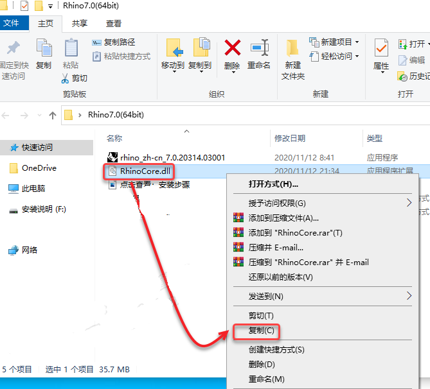
Task: Expand the Delete (删除) dropdown arrow
Action: click(x=233, y=73)
